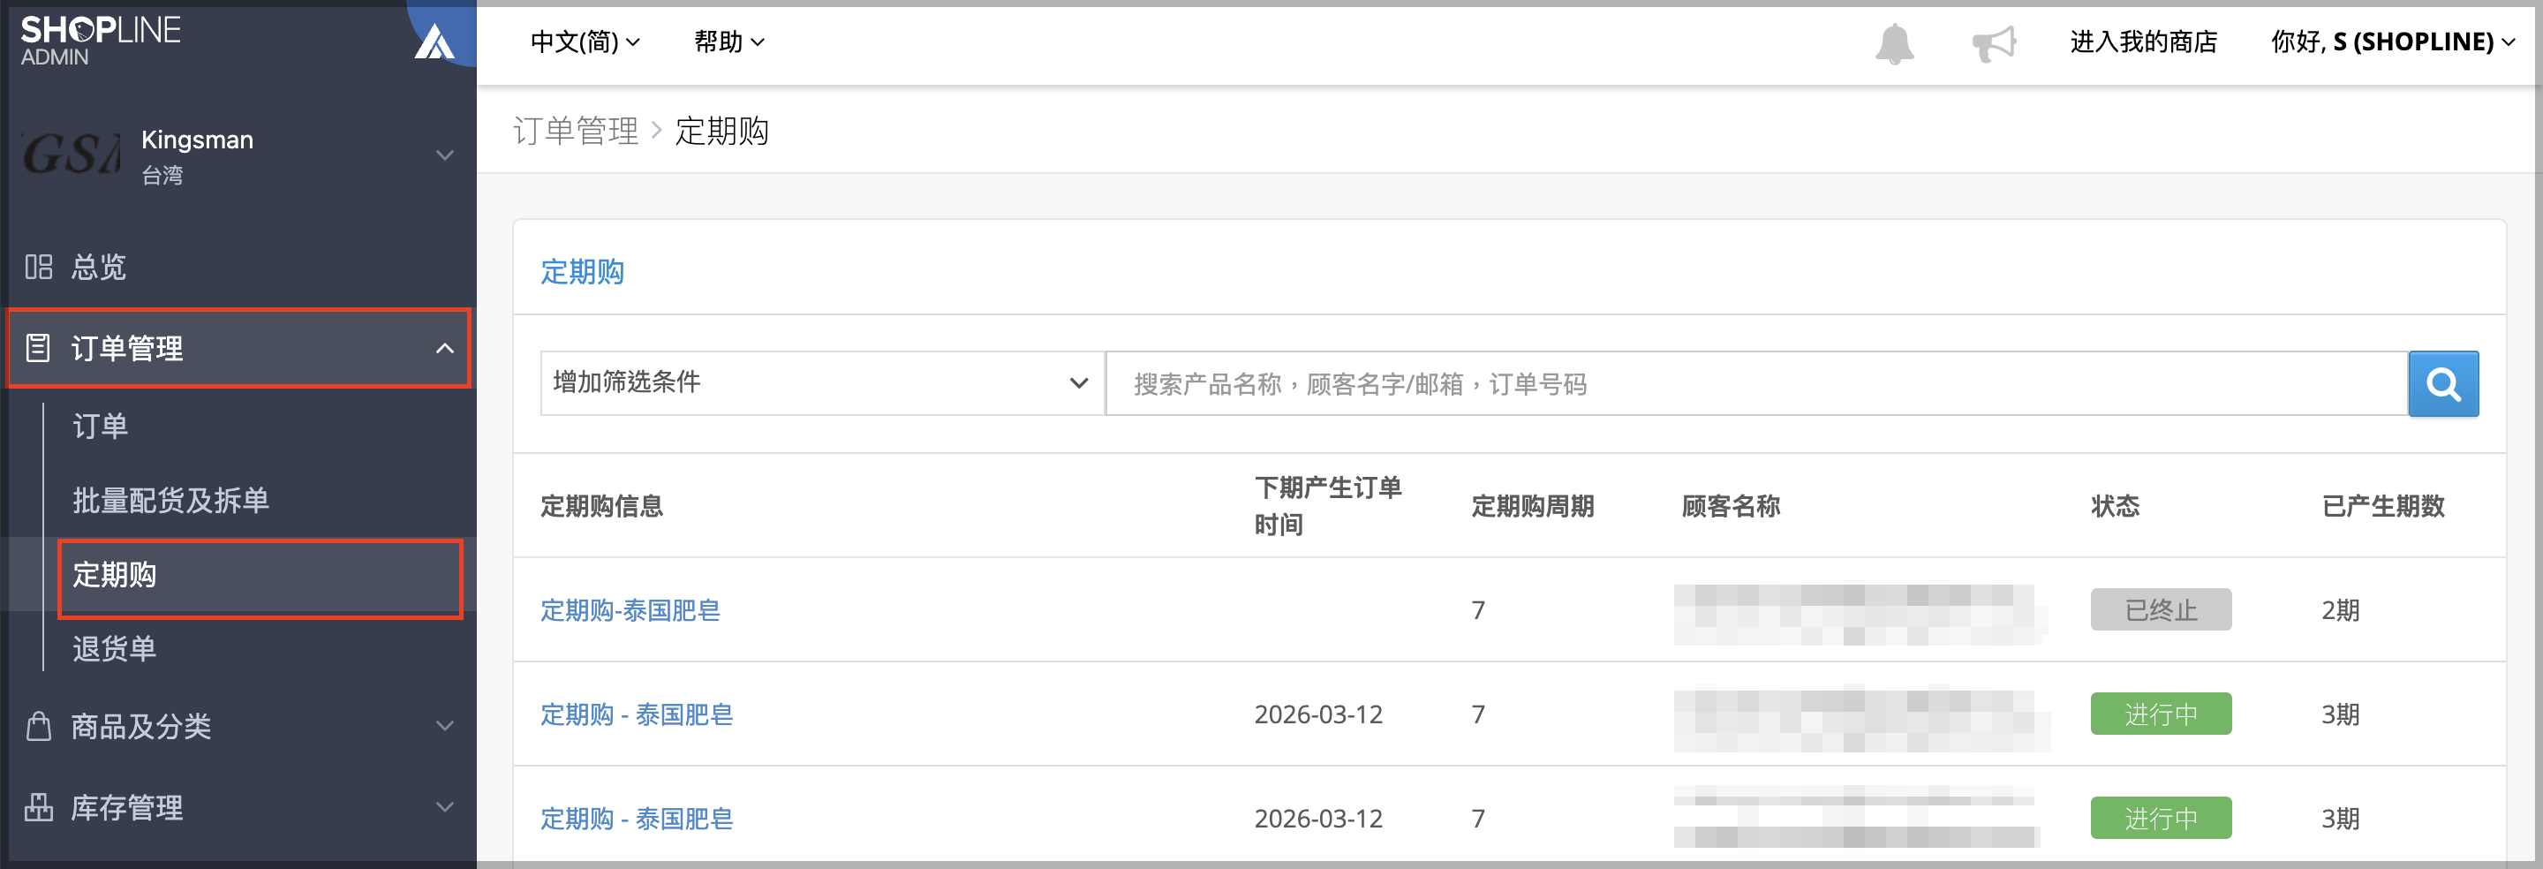
Task: Open 库存管理 sidebar section
Action: [x=127, y=807]
